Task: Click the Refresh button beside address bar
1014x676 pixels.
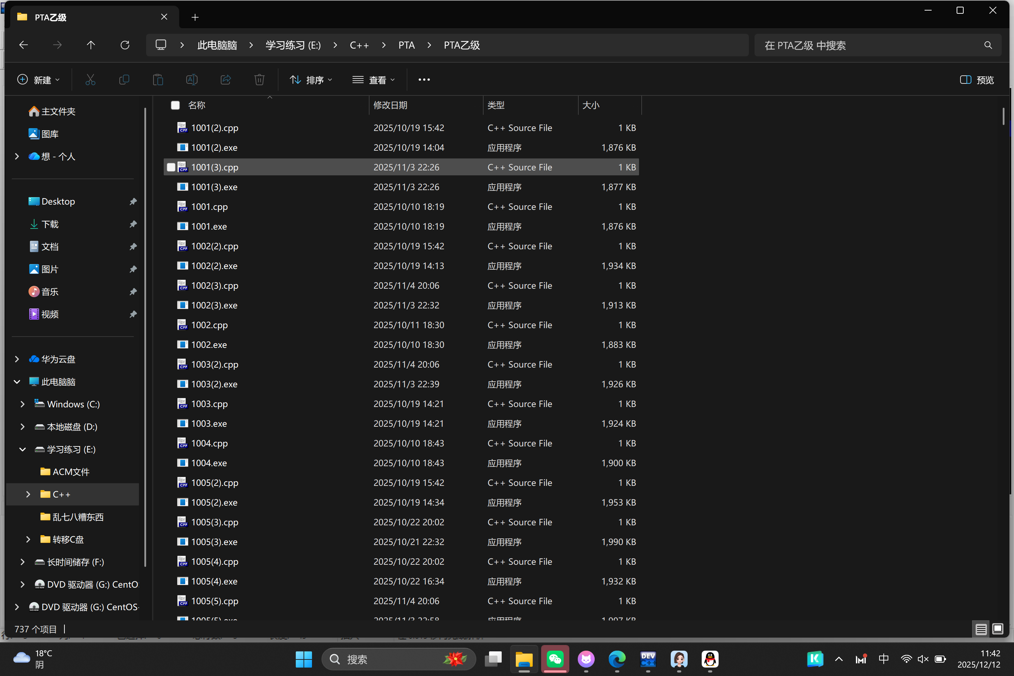Action: click(125, 45)
